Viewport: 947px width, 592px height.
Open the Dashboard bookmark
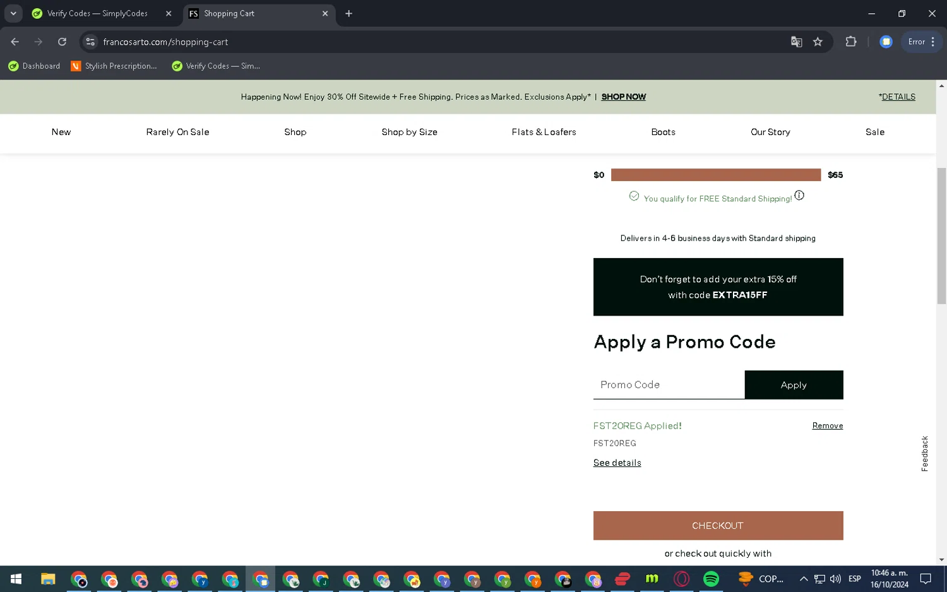[x=34, y=66]
